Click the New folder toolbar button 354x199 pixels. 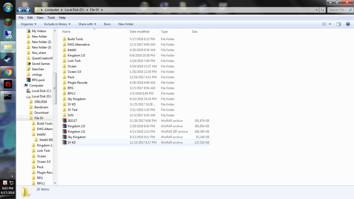[x=126, y=24]
